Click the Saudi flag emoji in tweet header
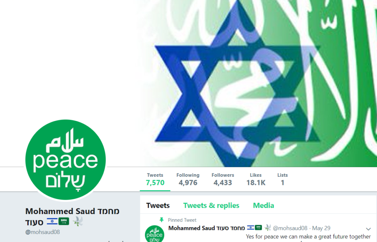 click(258, 228)
